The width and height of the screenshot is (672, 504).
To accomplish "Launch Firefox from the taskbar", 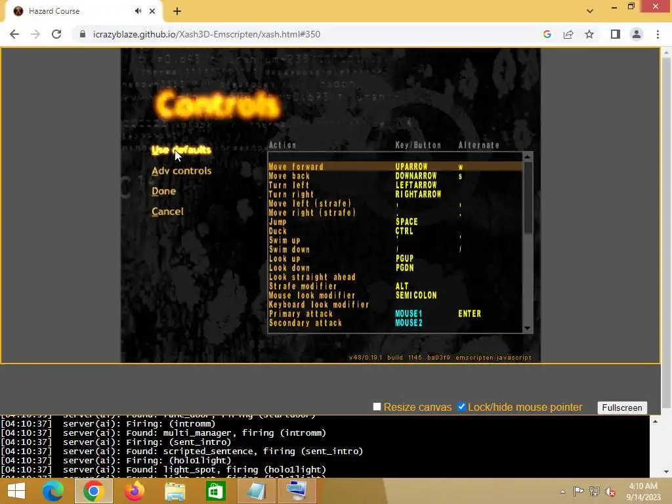I will click(x=134, y=491).
